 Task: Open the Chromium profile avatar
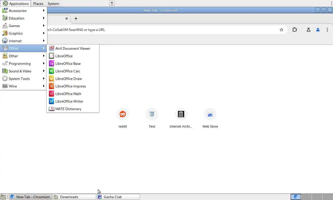coord(318,30)
